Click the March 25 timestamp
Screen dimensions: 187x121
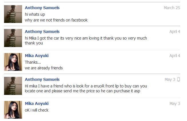coord(172,8)
